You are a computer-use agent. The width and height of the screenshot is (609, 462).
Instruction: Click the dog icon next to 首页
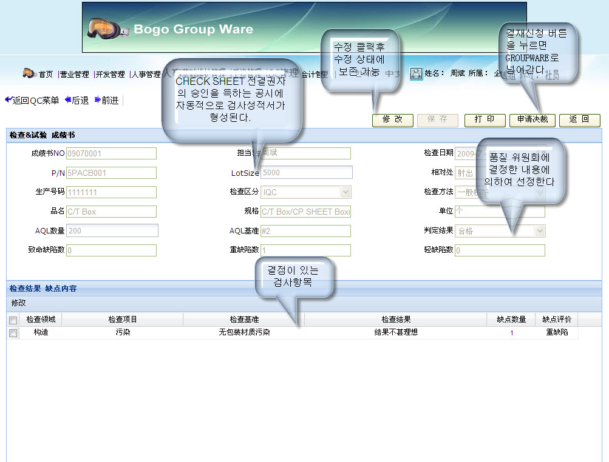(x=29, y=73)
